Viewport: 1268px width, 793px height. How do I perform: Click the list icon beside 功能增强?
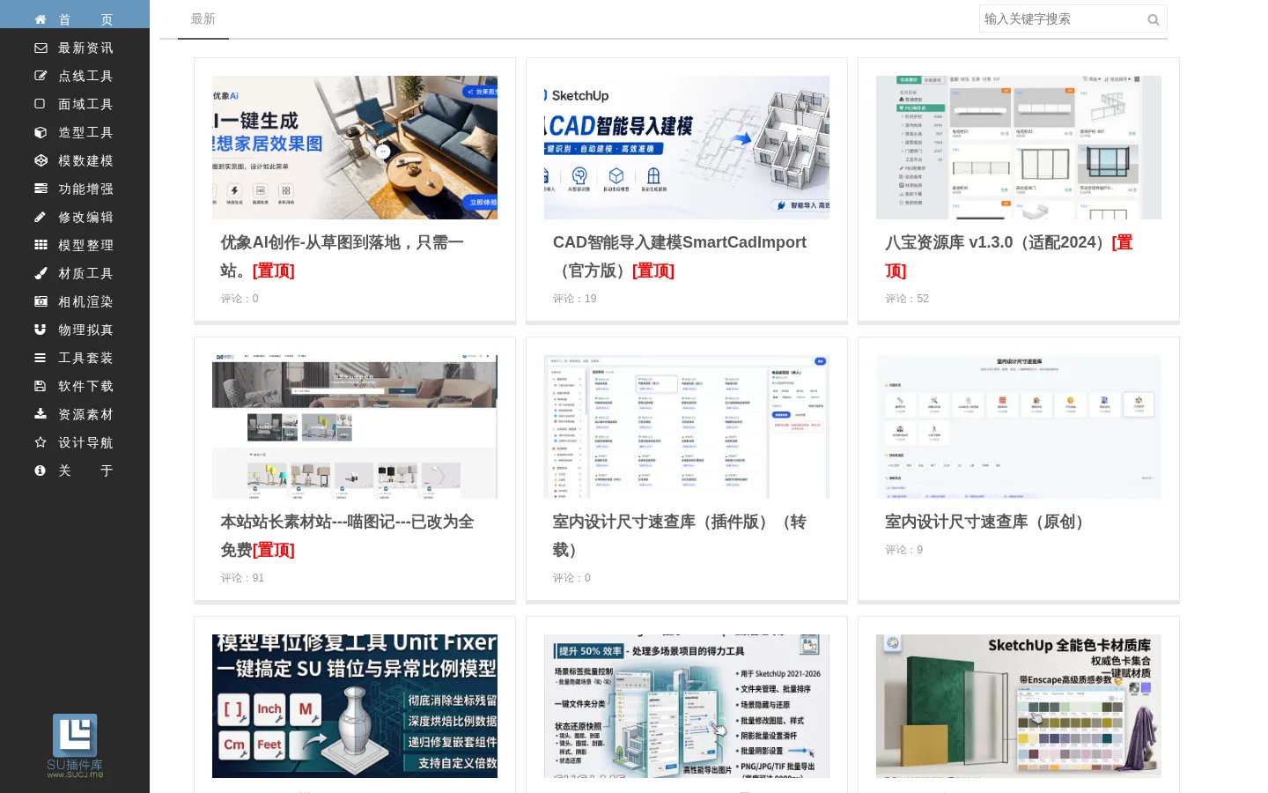(41, 189)
